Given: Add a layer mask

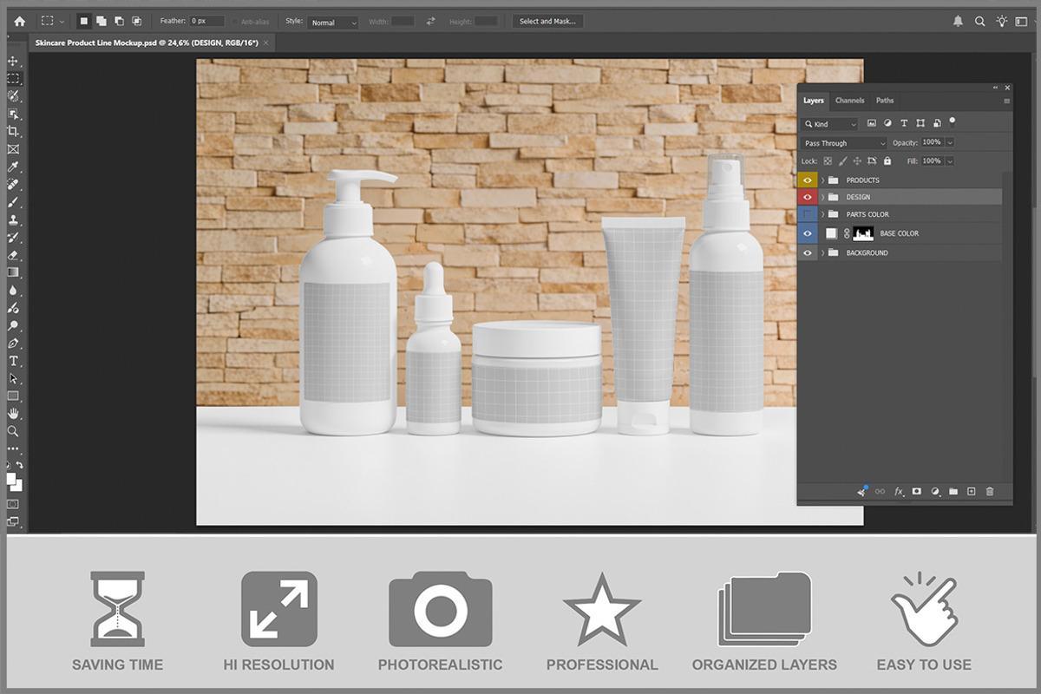Looking at the screenshot, I should tap(917, 492).
